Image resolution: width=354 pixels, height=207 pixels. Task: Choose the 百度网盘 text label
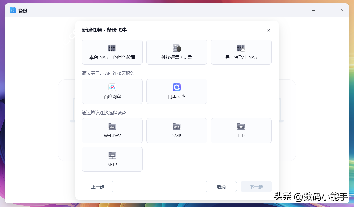(x=112, y=97)
